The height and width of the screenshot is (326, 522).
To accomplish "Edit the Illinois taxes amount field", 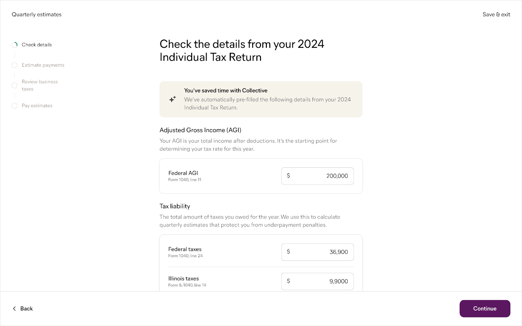I will (321, 281).
